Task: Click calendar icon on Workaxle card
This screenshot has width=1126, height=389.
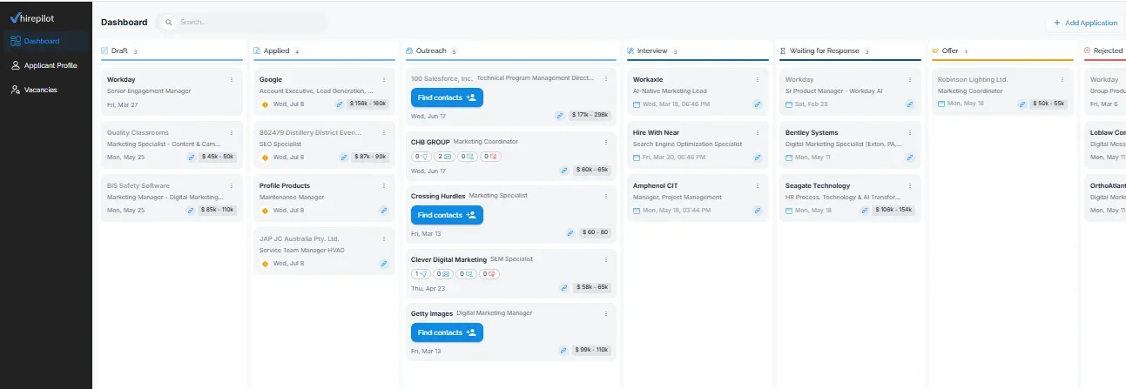Action: (x=637, y=104)
